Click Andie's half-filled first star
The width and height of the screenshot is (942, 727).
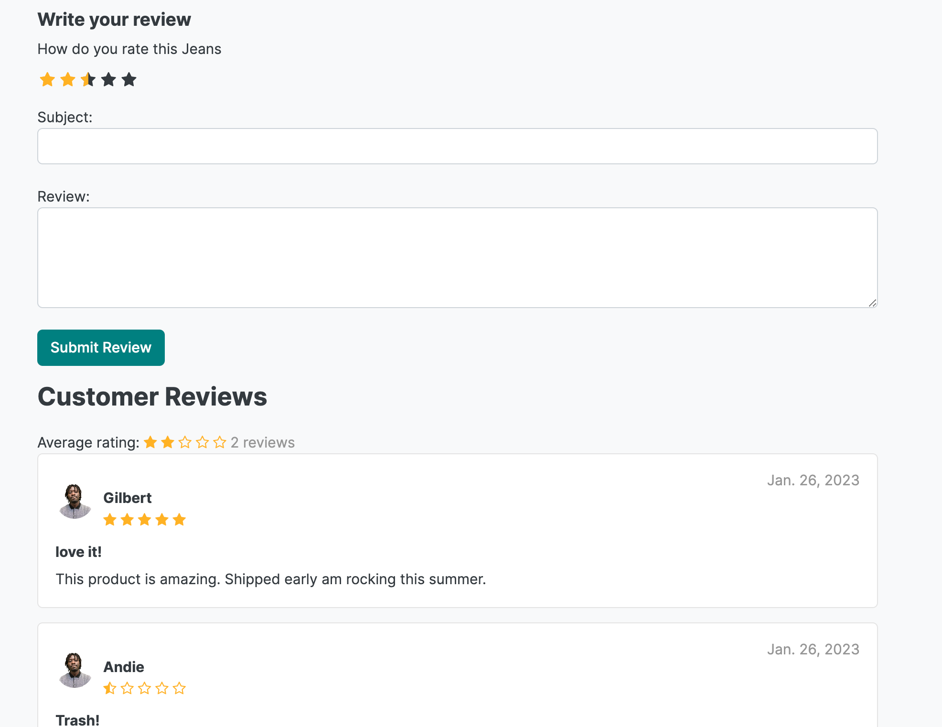click(110, 688)
